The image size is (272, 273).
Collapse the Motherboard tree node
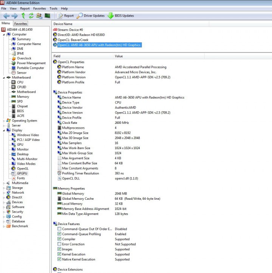(x=4, y=78)
